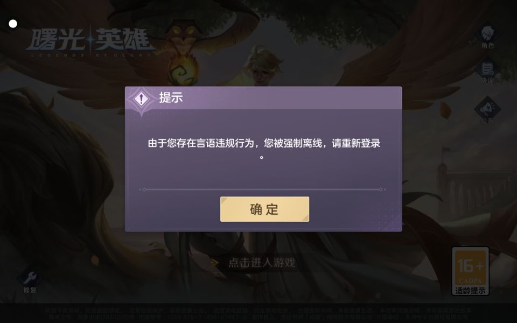517x323 pixels.
Task: Open the 协议 agreement document icon
Action: click(x=487, y=72)
